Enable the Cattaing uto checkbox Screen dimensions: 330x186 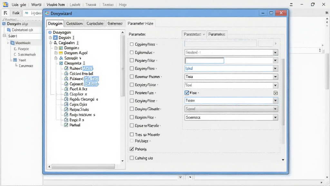[x=132, y=158]
